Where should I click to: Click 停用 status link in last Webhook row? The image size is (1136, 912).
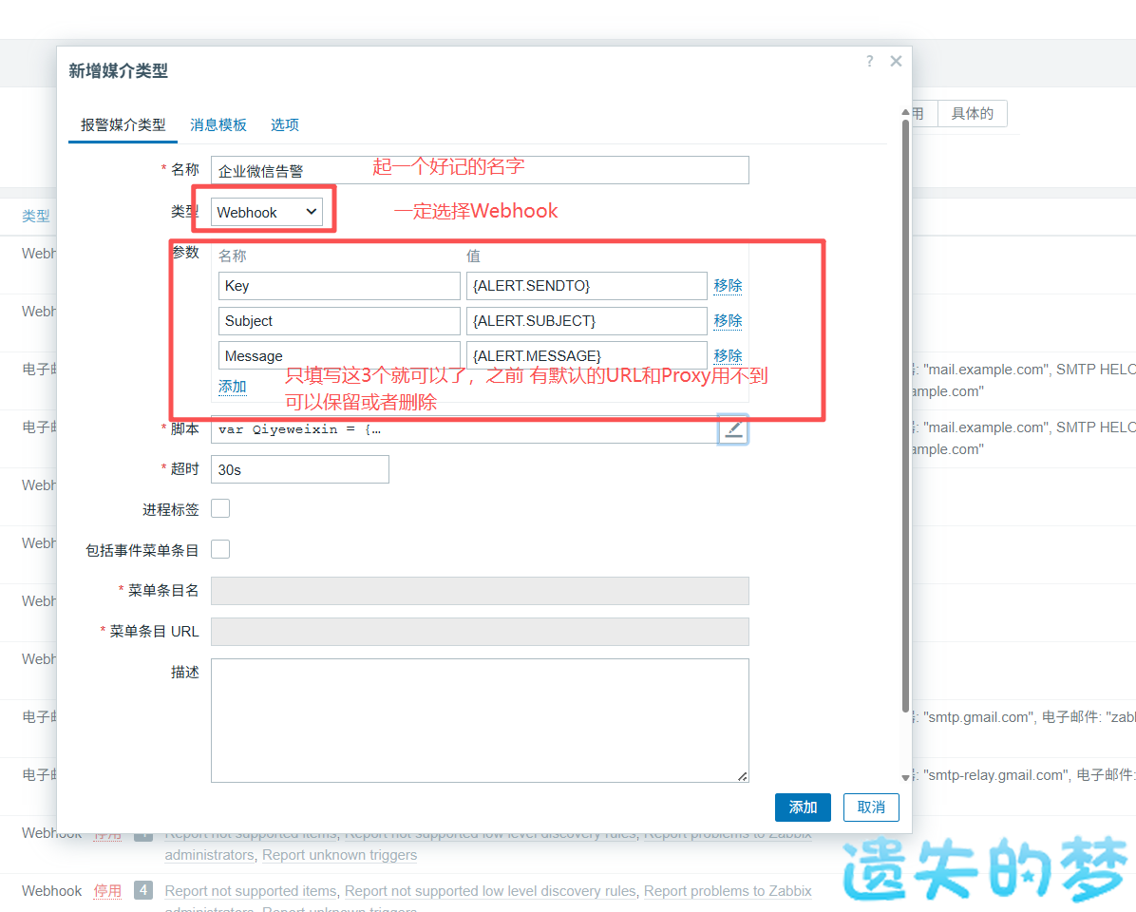[x=107, y=890]
